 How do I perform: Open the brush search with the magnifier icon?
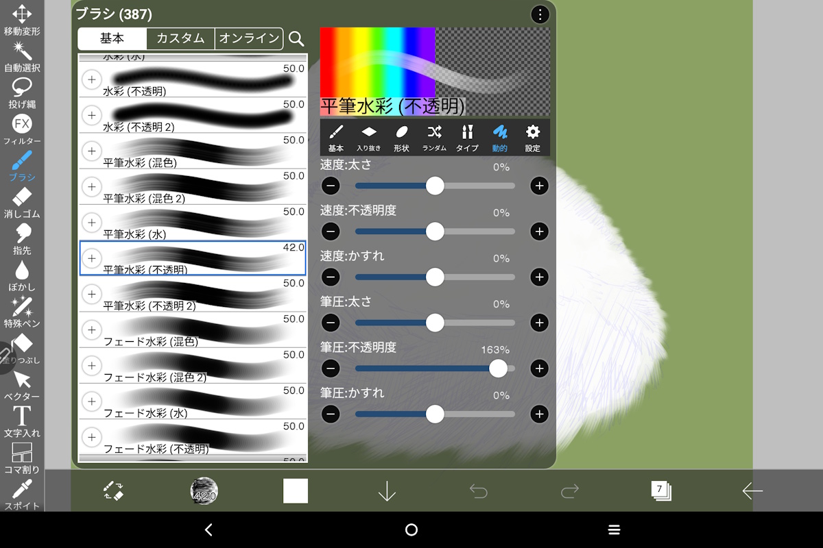coord(296,39)
